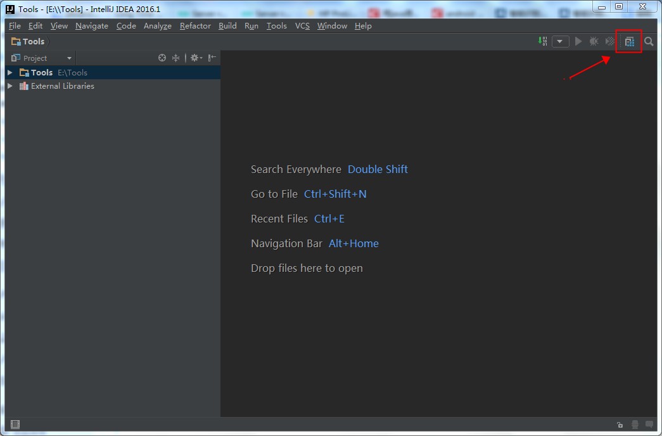The width and height of the screenshot is (662, 436).
Task: Toggle tool window bars icon
Action: [x=15, y=424]
